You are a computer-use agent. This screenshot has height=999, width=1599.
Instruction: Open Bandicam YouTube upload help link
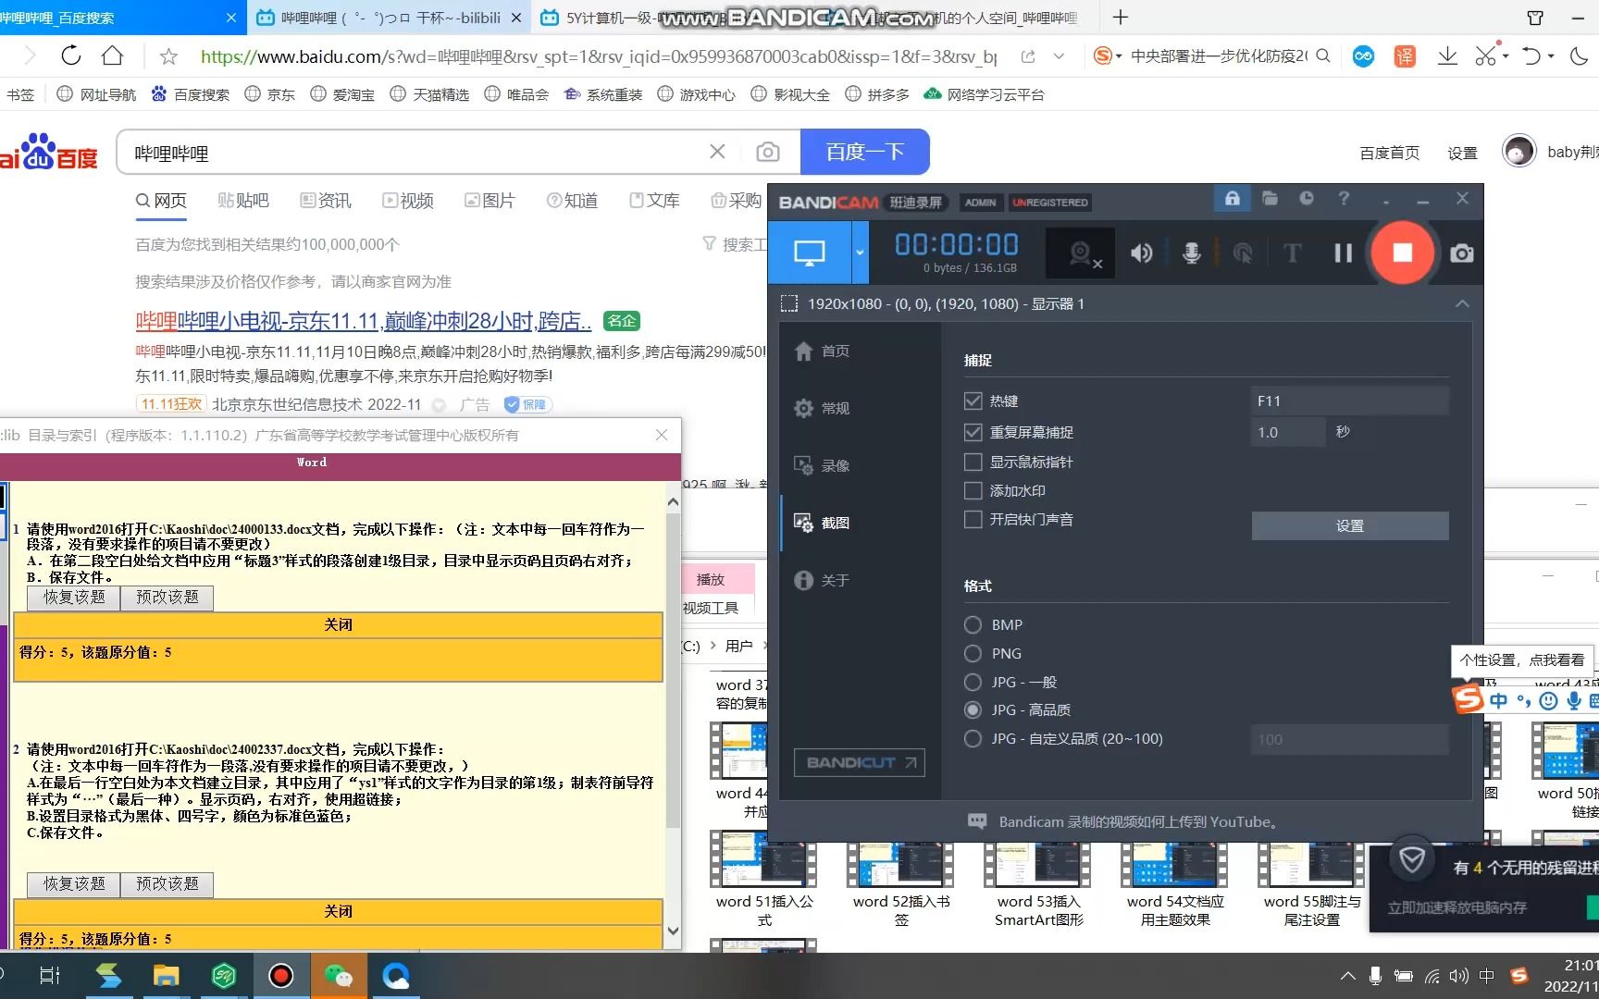(x=1139, y=821)
